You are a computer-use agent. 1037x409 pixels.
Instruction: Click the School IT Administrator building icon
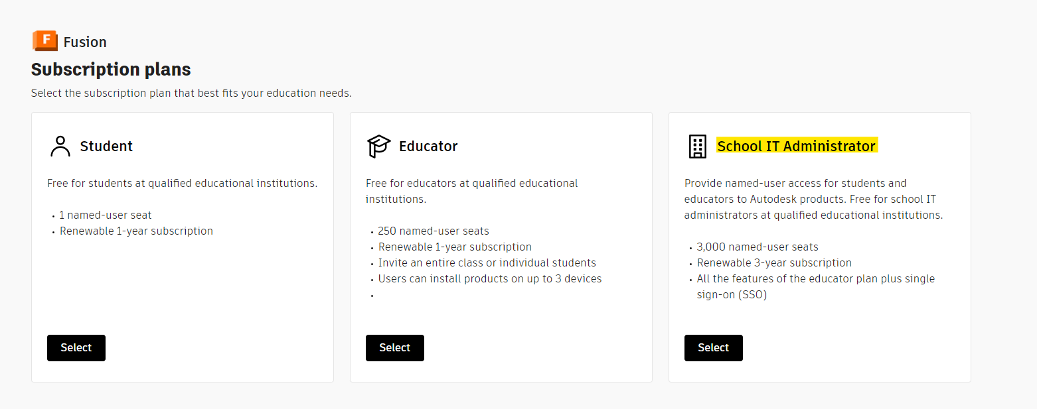pos(697,146)
